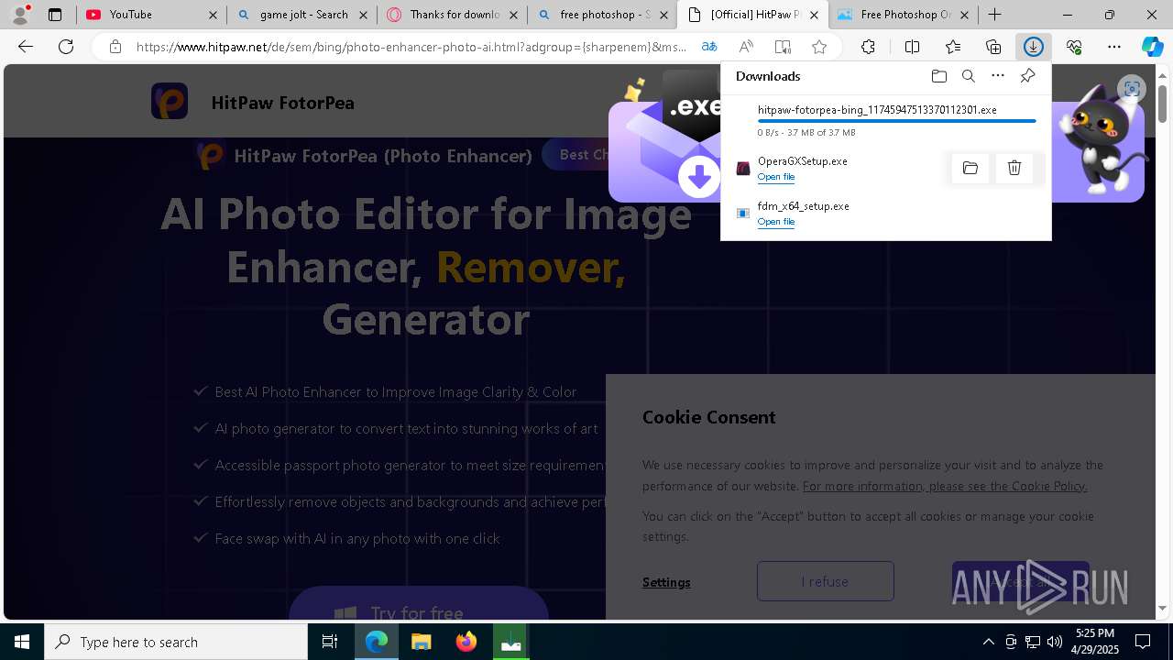1173x660 pixels.
Task: Delete the OperaGXSetup.exe download entry
Action: 1014,168
